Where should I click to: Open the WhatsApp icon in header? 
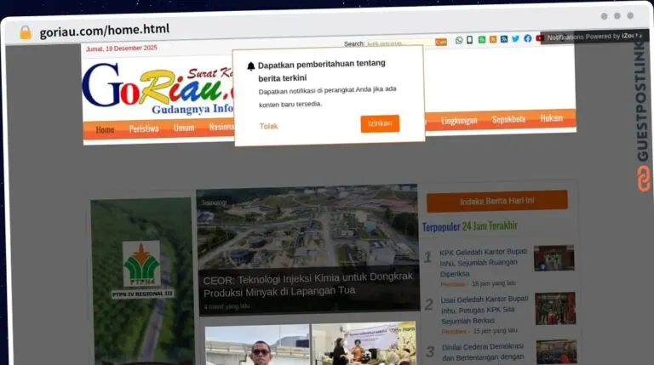pos(459,40)
